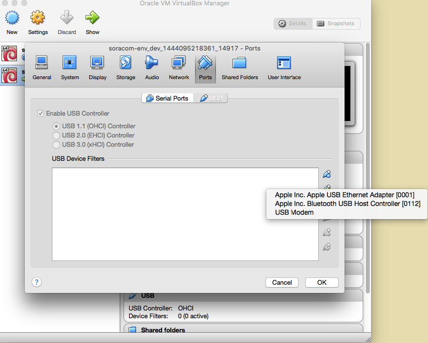Choose Apple USB Ethernet Adapter from the device list
The width and height of the screenshot is (428, 343).
(345, 194)
